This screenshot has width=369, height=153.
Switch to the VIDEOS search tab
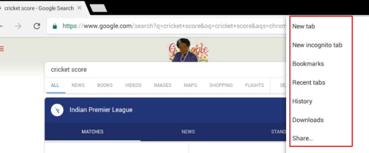[x=133, y=85]
